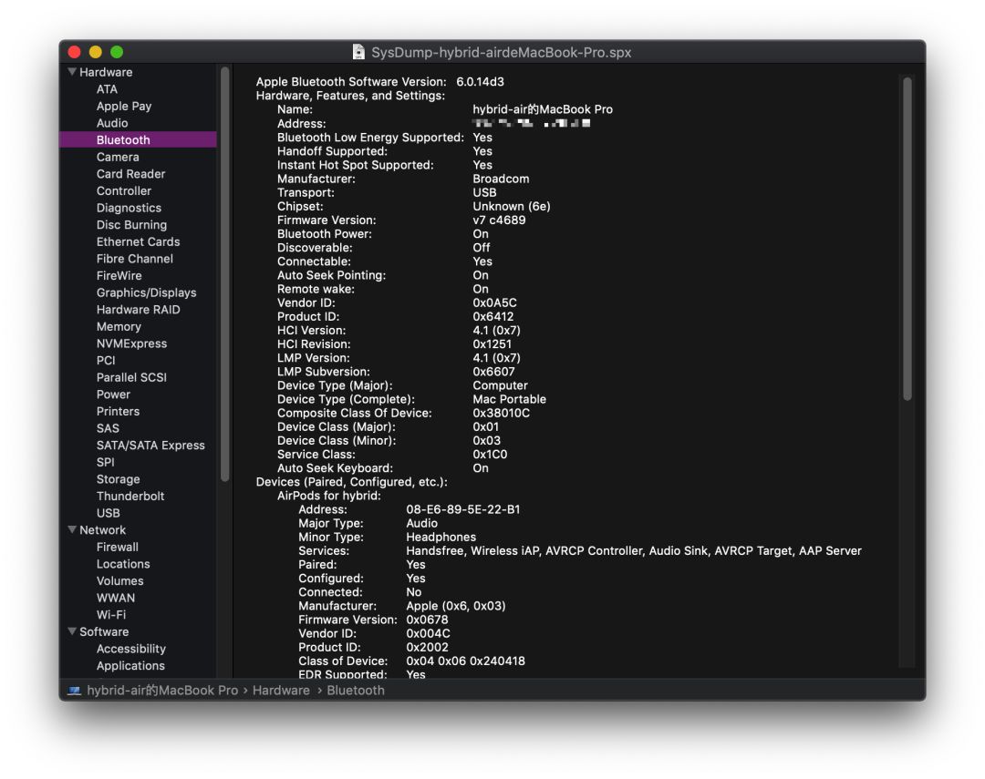The image size is (985, 779).
Task: Click the laptop icon in path bar
Action: pyautogui.click(x=74, y=691)
